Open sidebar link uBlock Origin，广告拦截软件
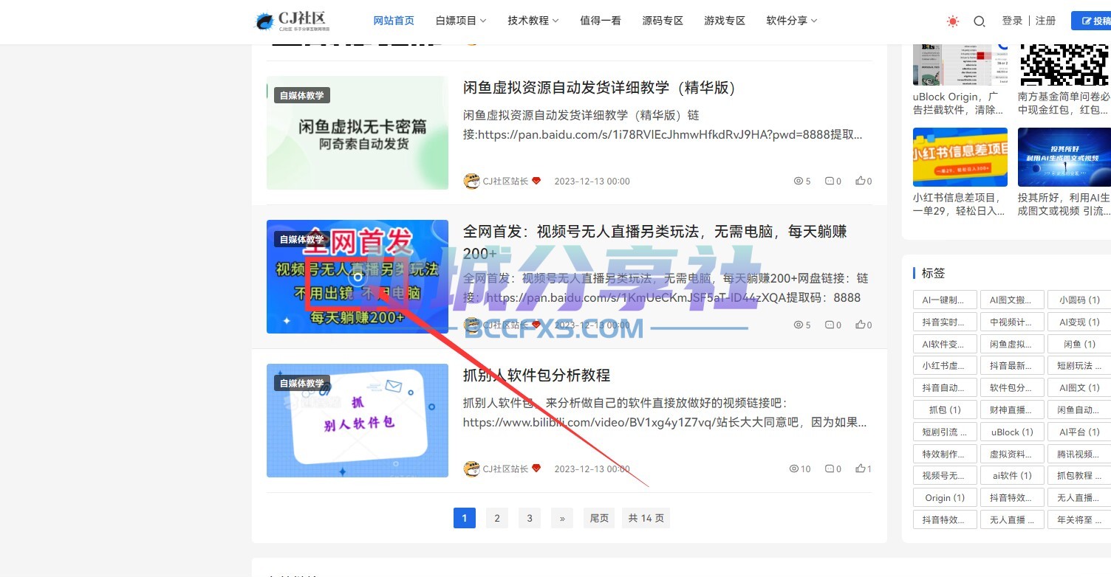This screenshot has height=577, width=1111. pyautogui.click(x=958, y=103)
